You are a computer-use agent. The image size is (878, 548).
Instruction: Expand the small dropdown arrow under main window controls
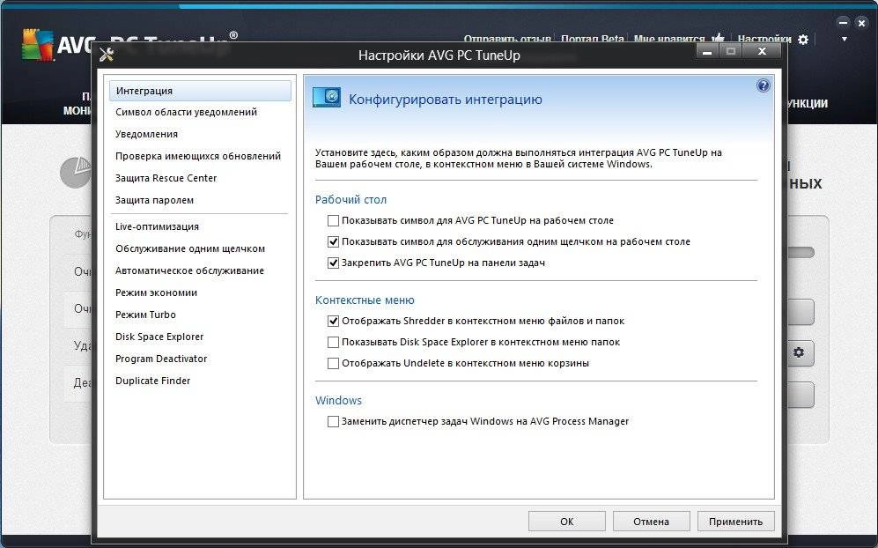[x=844, y=40]
